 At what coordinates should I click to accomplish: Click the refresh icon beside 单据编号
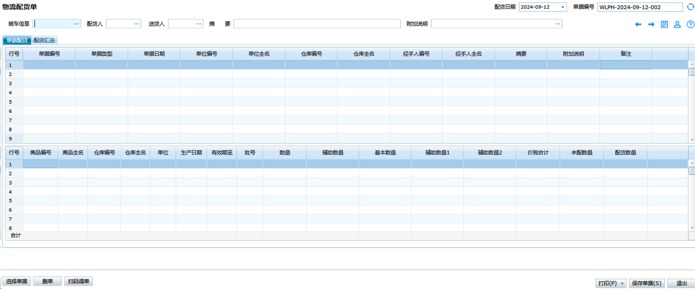click(690, 7)
